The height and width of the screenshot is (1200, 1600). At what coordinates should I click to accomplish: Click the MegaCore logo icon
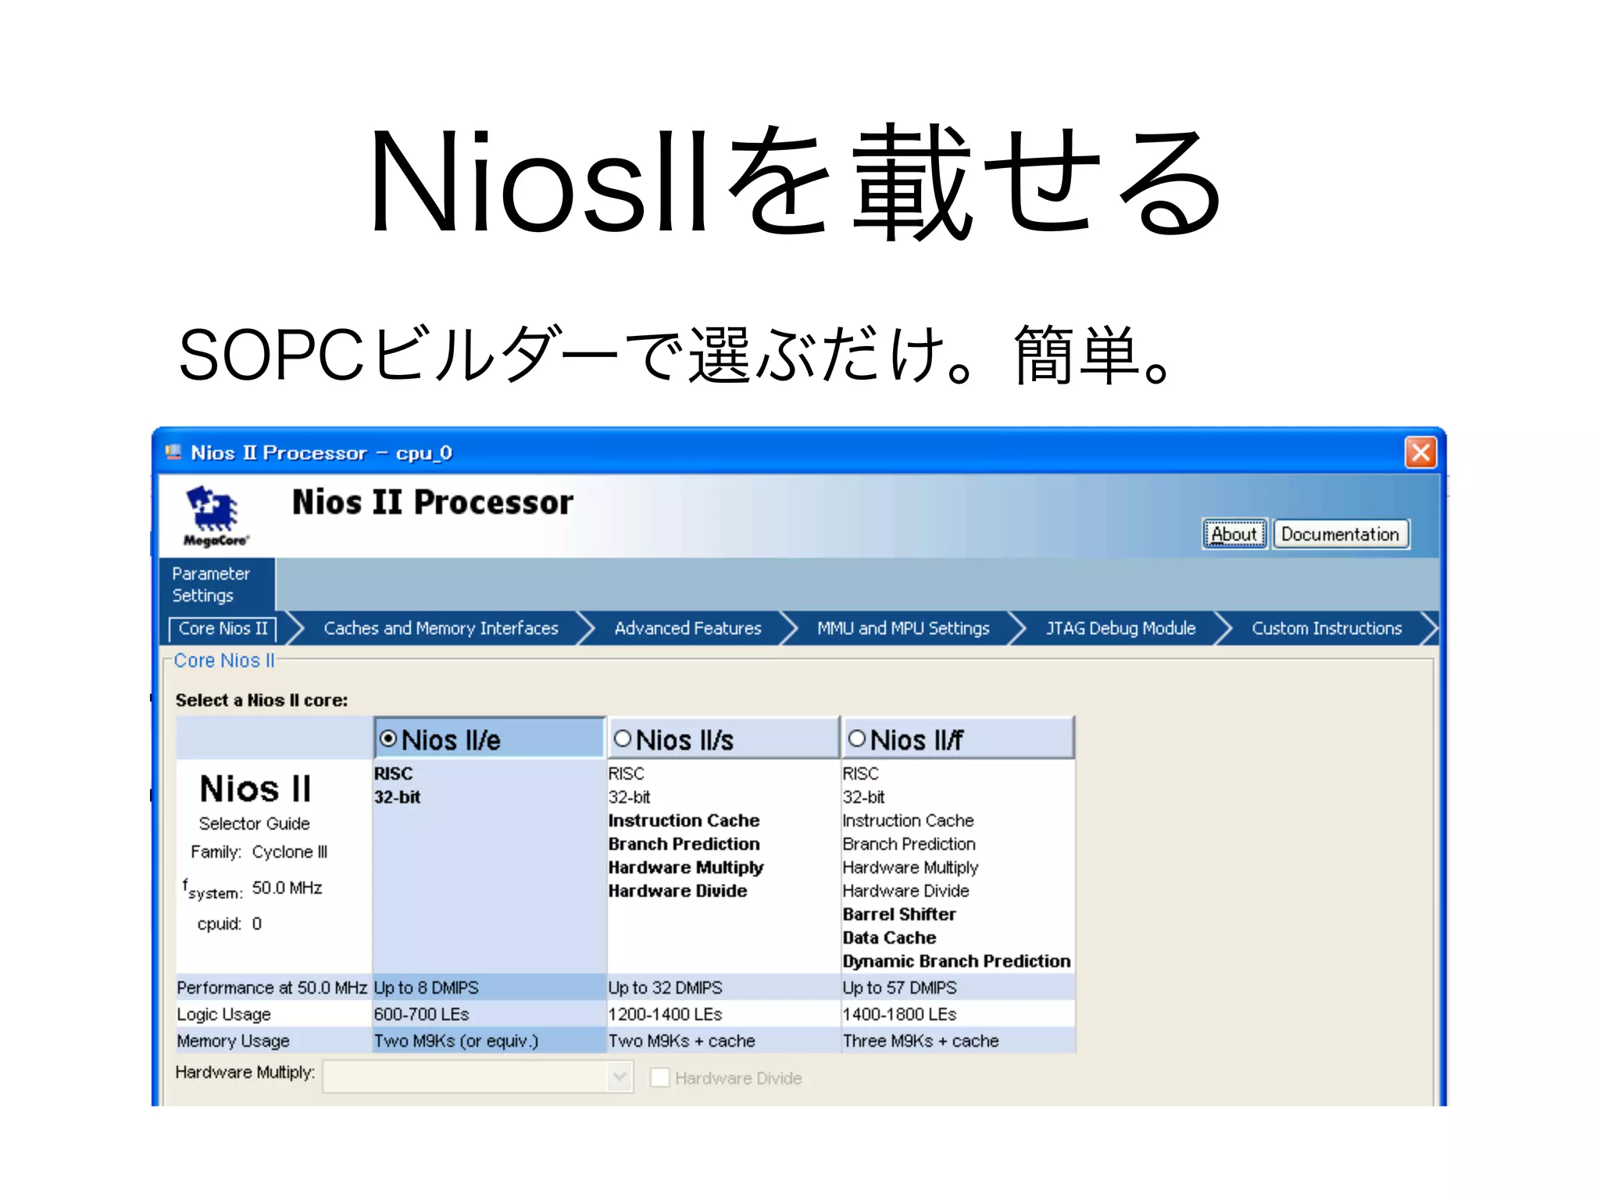point(216,516)
